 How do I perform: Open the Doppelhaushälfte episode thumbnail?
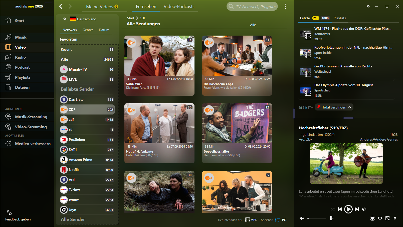click(237, 123)
